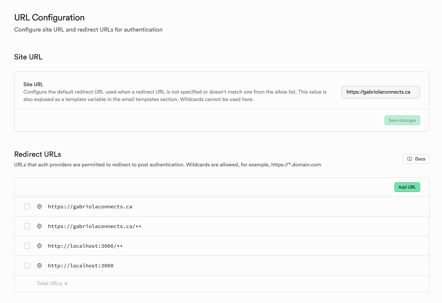
Task: Click the globe icon beside https://gabriolaconnects.ca
Action: [39, 206]
